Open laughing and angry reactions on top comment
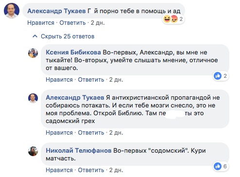The image size is (240, 177). click(173, 19)
